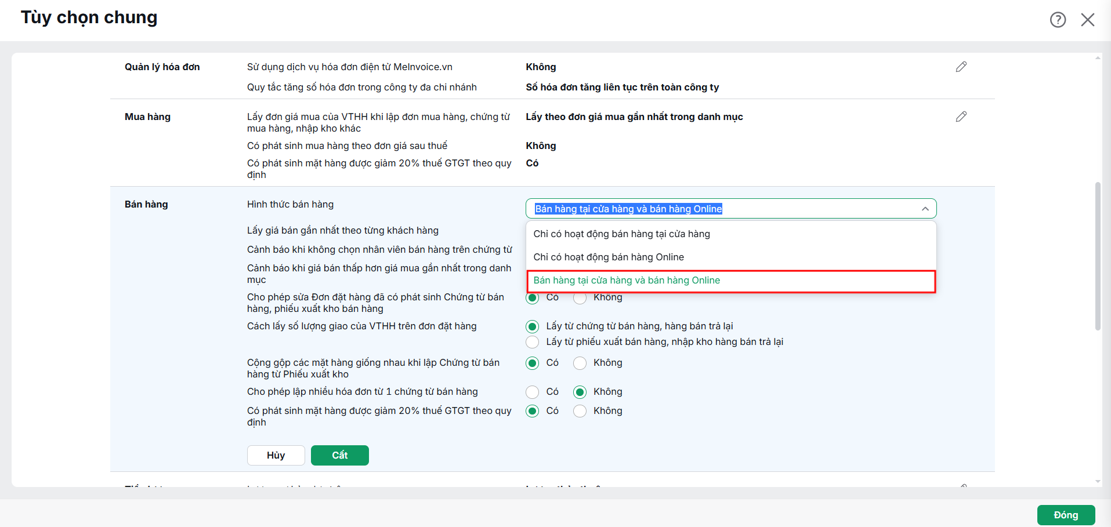
Task: Choose Có for 'Cộng gộp các mặt hàng giống nhau'
Action: pyautogui.click(x=533, y=363)
